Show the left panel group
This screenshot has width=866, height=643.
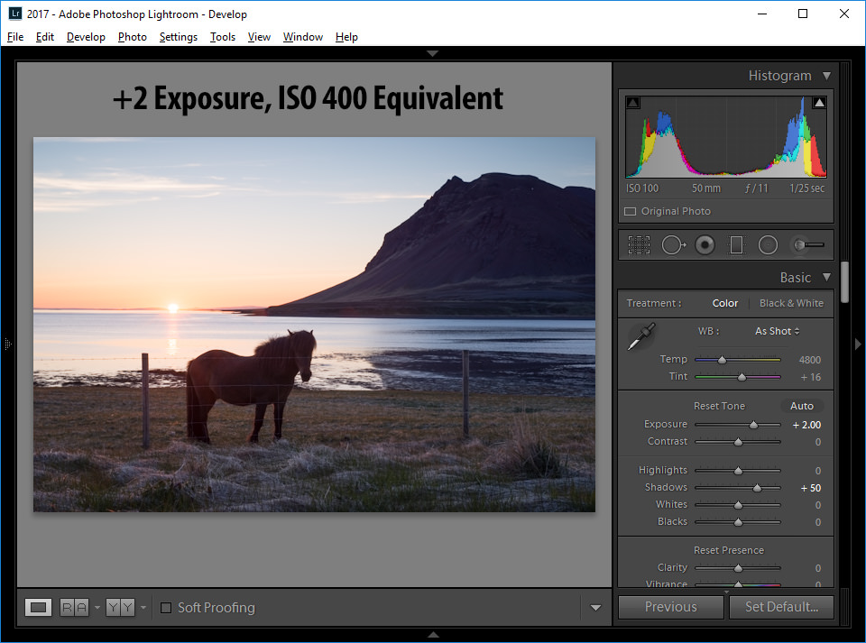pos(8,344)
